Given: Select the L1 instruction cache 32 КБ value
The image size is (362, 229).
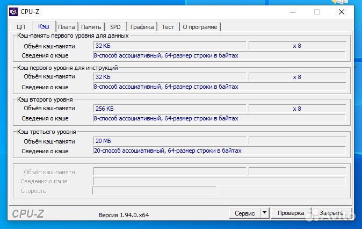Looking at the screenshot, I should (170, 77).
